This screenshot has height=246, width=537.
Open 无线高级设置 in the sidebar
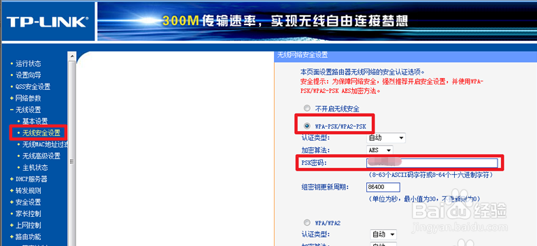coord(41,156)
